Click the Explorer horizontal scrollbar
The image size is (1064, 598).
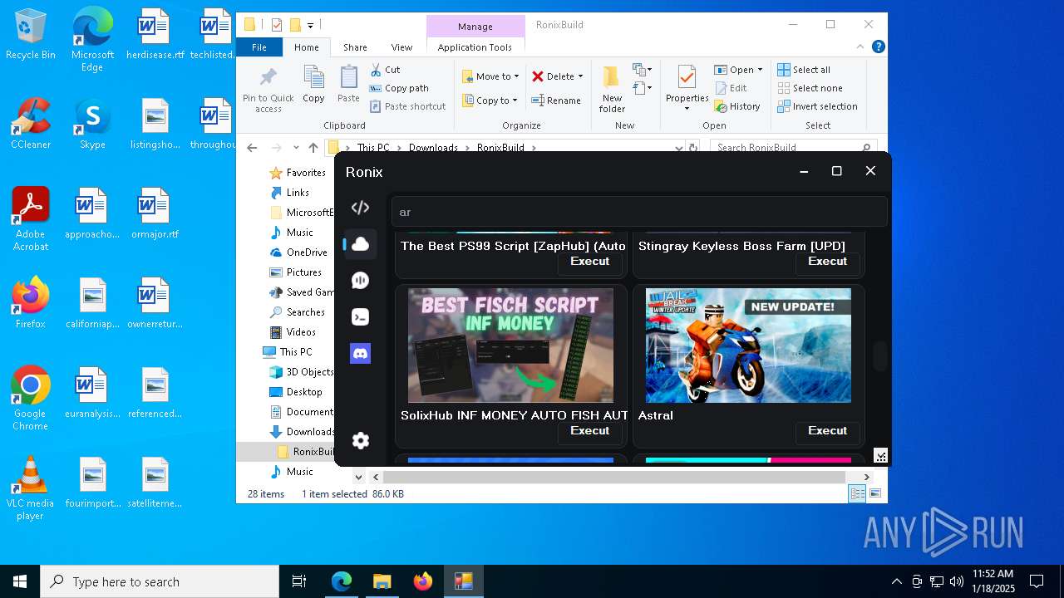613,478
